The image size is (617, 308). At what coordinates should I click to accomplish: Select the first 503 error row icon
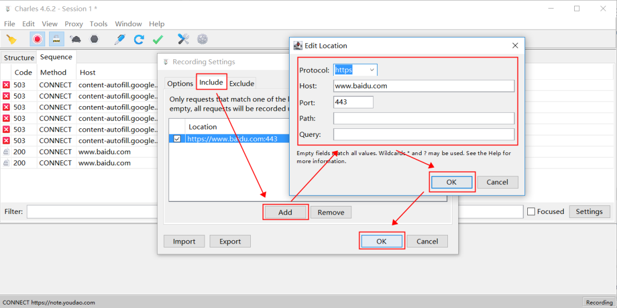coord(6,85)
